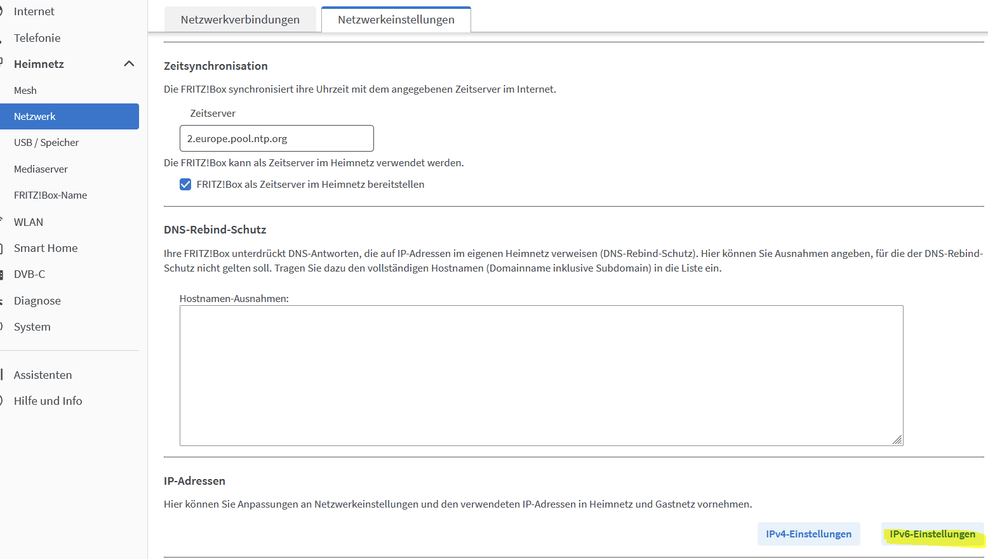Open the FRITZ!Box-Name page
This screenshot has height=559, width=988.
tap(51, 195)
